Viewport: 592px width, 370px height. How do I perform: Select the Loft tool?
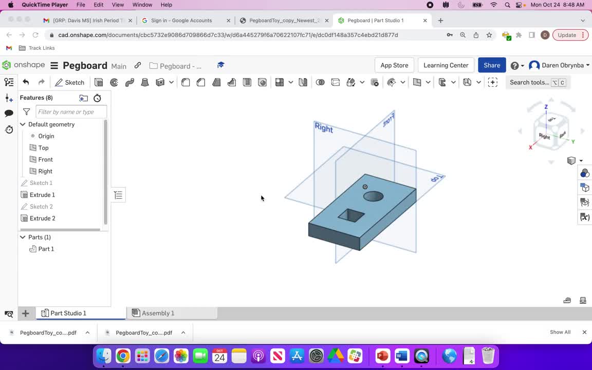(x=144, y=82)
